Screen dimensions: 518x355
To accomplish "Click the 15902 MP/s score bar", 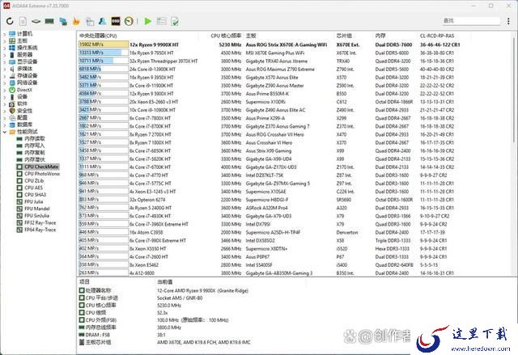I will coord(104,44).
